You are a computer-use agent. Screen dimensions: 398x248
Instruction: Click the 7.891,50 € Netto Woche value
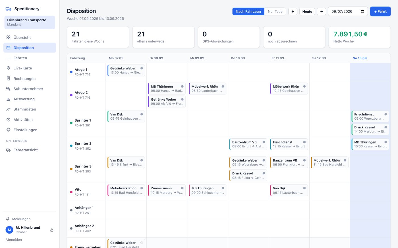pyautogui.click(x=350, y=34)
